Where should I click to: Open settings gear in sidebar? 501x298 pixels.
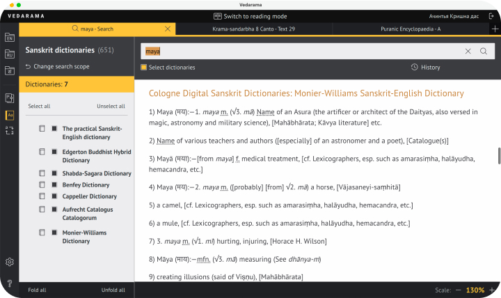tap(10, 262)
